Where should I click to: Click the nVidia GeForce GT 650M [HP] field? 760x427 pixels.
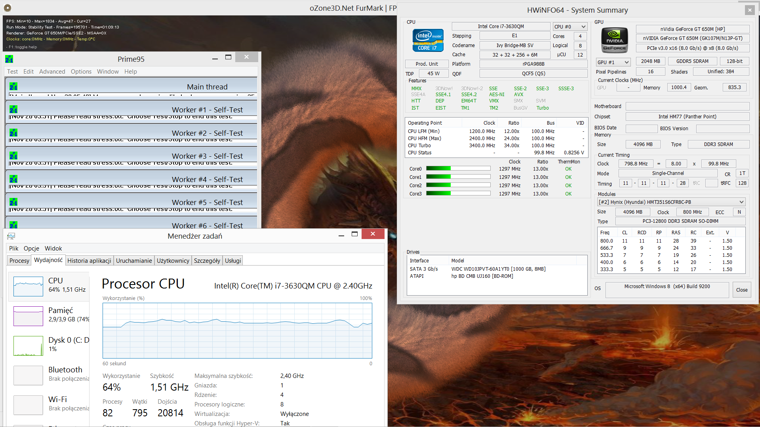point(693,29)
